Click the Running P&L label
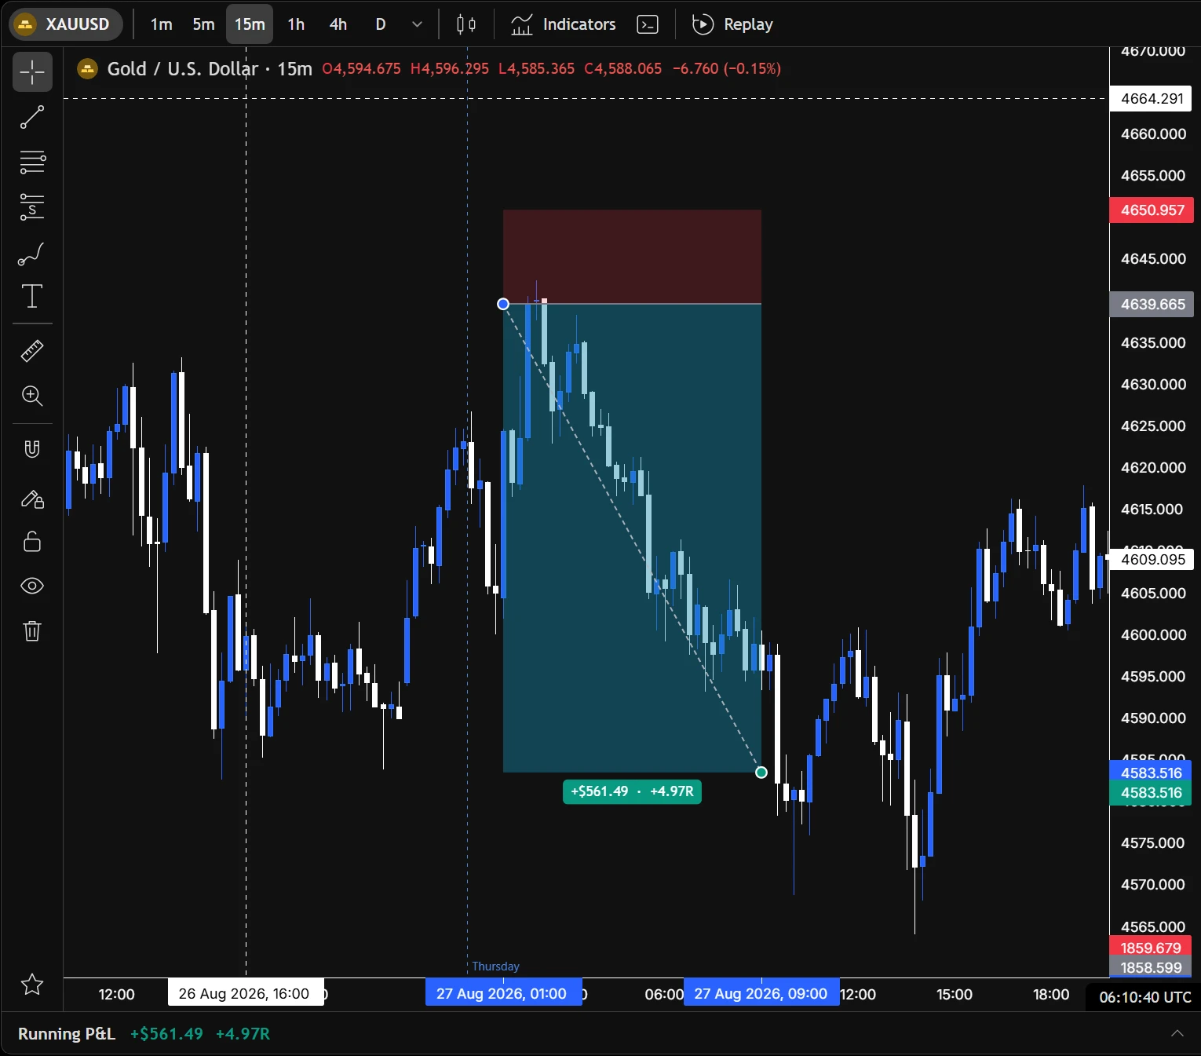The image size is (1201, 1056). click(x=67, y=1034)
